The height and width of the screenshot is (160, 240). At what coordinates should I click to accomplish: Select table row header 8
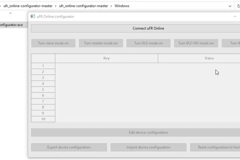(x=43, y=107)
